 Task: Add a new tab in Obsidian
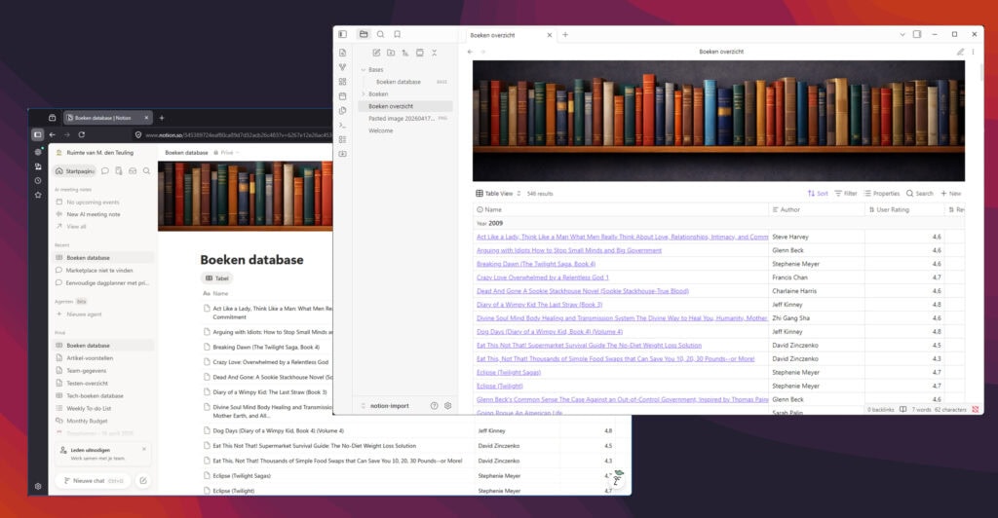click(565, 34)
